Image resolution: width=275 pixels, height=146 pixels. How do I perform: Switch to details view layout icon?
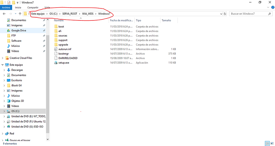coord(267,143)
